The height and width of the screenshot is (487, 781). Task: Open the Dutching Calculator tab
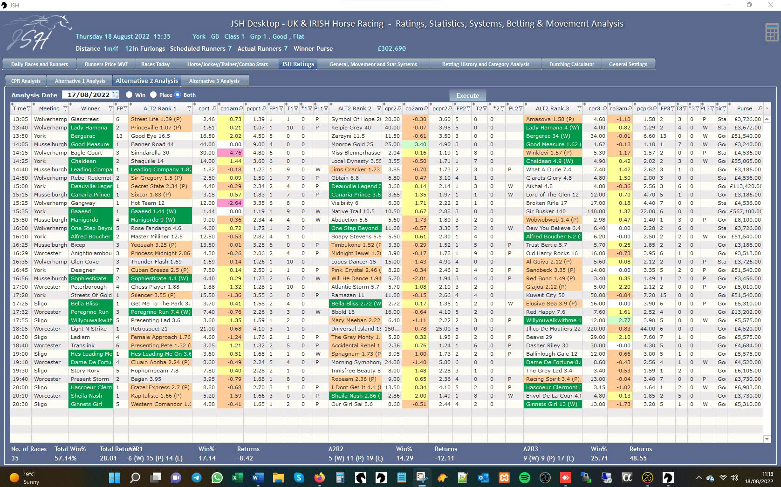pos(572,64)
